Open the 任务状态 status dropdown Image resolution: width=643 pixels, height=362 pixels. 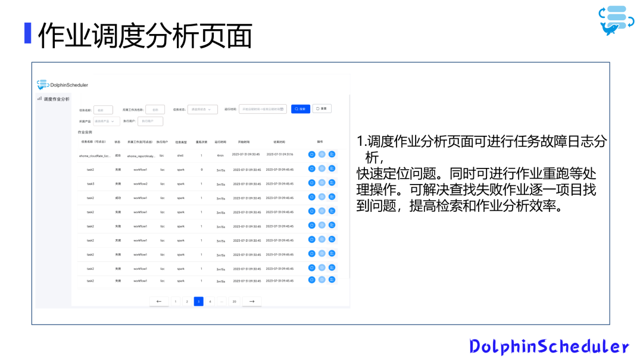[x=202, y=110]
